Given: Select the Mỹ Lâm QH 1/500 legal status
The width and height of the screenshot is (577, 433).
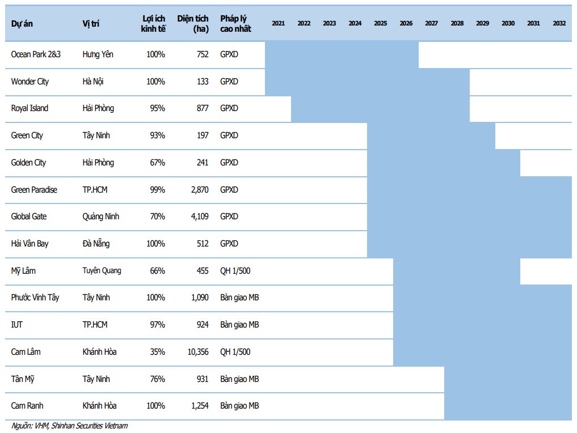Looking at the screenshot, I should pos(235,271).
